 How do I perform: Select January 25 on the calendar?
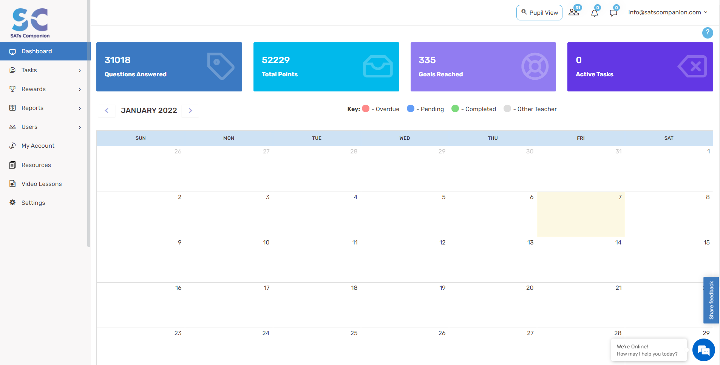click(x=317, y=346)
